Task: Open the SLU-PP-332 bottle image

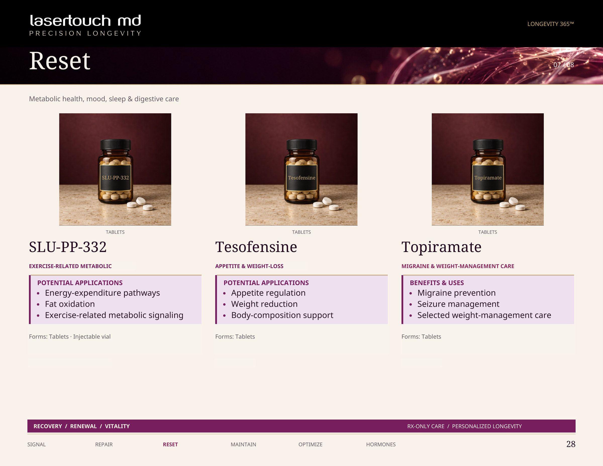Action: (x=115, y=169)
